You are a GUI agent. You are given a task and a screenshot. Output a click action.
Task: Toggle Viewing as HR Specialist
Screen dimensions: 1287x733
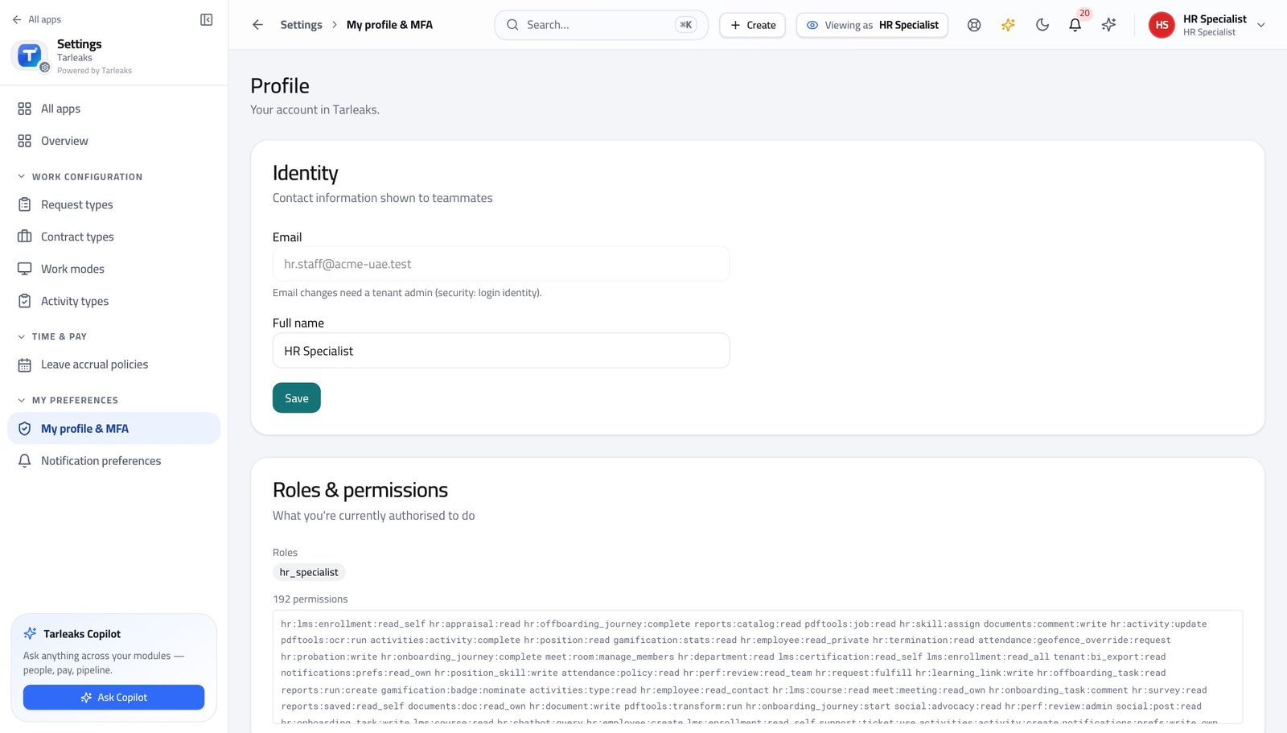(x=872, y=25)
